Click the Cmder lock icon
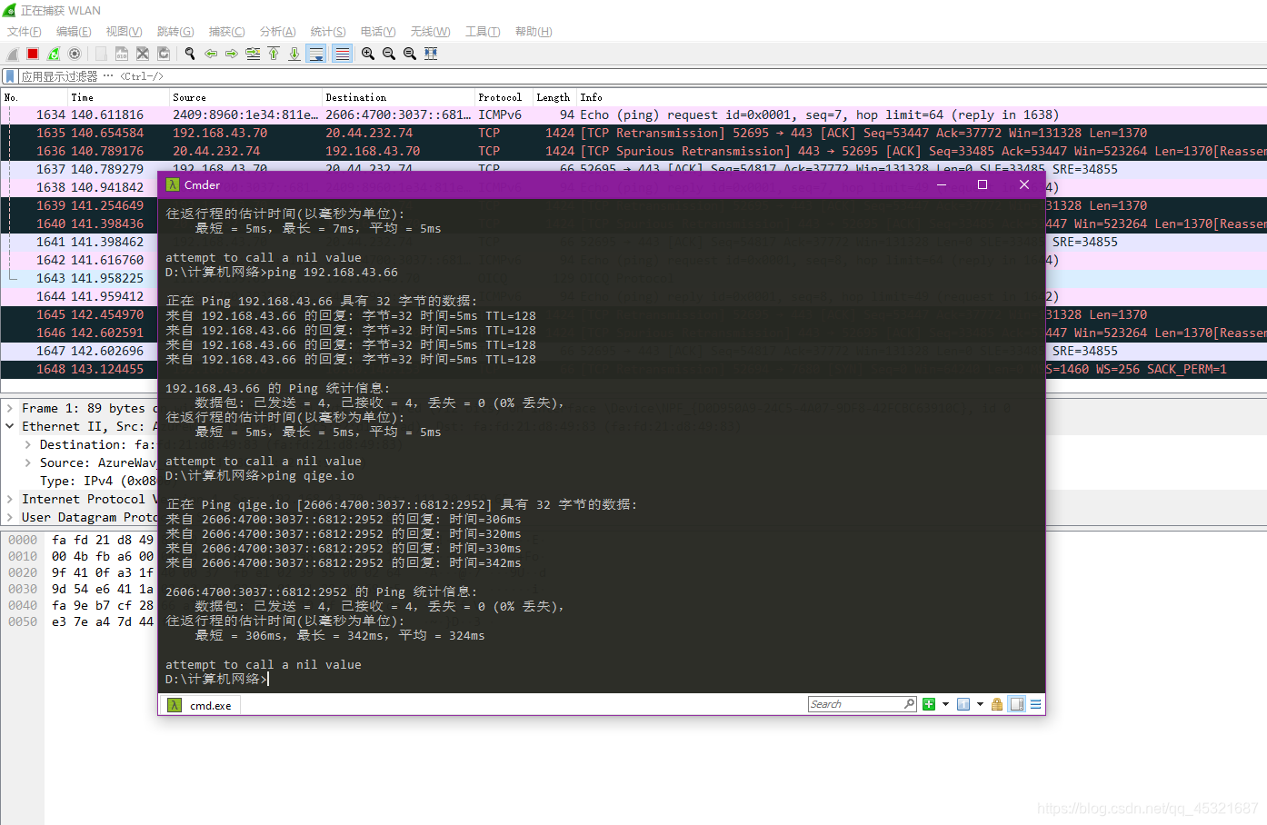 [997, 704]
